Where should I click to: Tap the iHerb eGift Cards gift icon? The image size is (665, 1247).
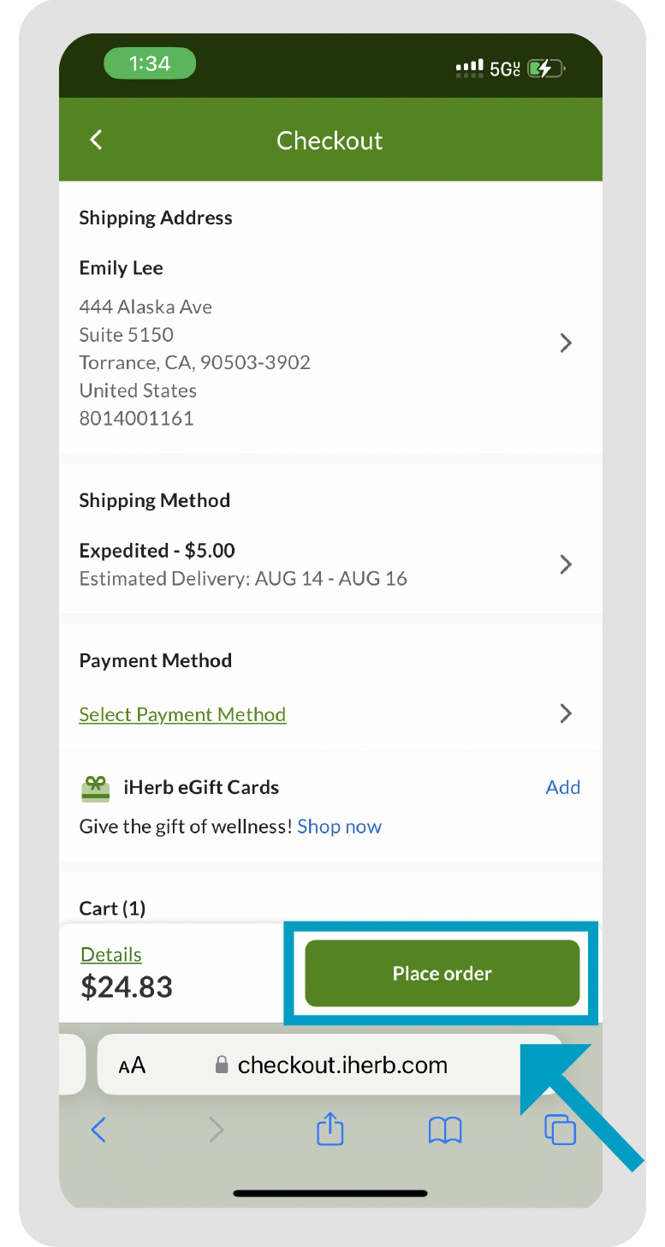click(95, 788)
